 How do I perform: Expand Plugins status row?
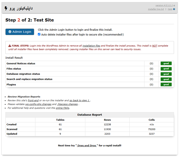89,85
